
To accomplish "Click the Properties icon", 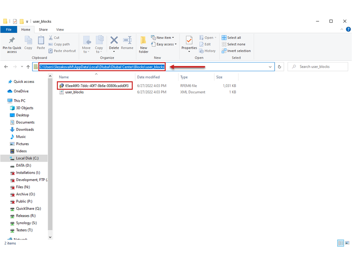I will 189,40.
